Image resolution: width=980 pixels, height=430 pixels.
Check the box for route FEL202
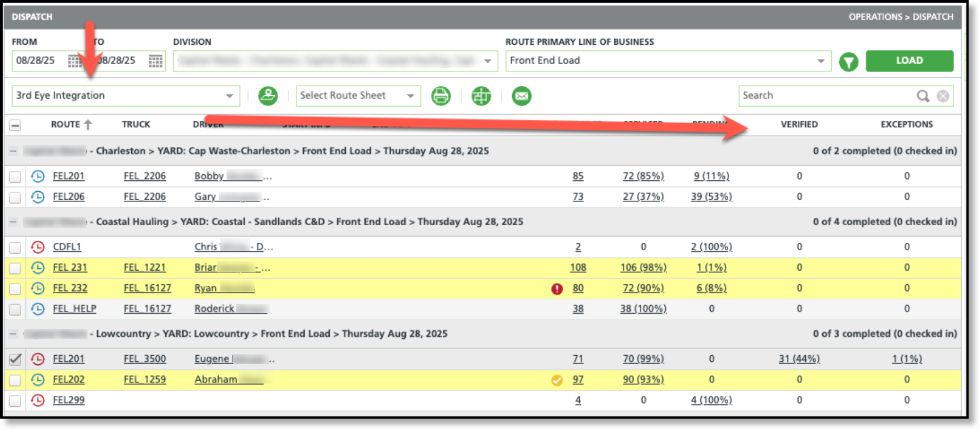[x=15, y=380]
